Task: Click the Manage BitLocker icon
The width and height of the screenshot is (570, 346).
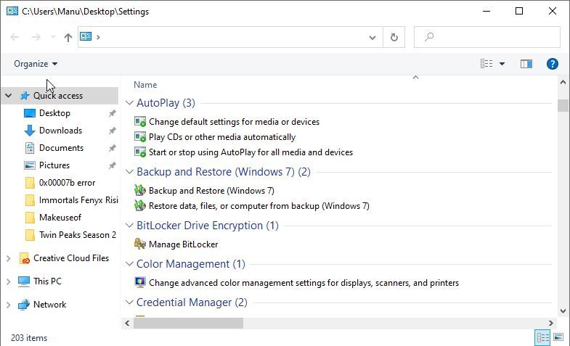Action: pyautogui.click(x=140, y=244)
